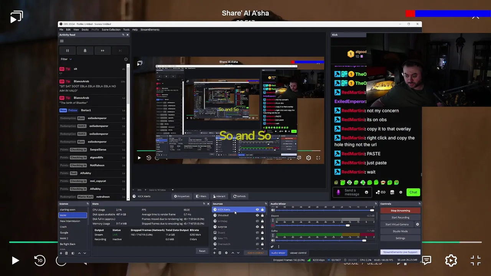This screenshot has width=491, height=276.
Task: Move selected source down in Sources
Action: click(238, 253)
